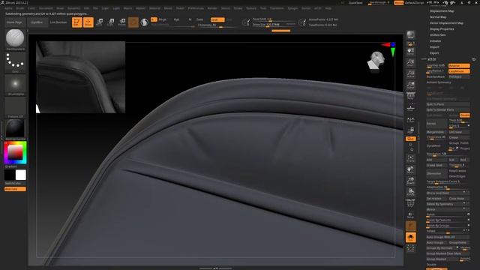Image resolution: width=480 pixels, height=270 pixels.
Task: Expand the Export subpalette
Action: [434, 53]
